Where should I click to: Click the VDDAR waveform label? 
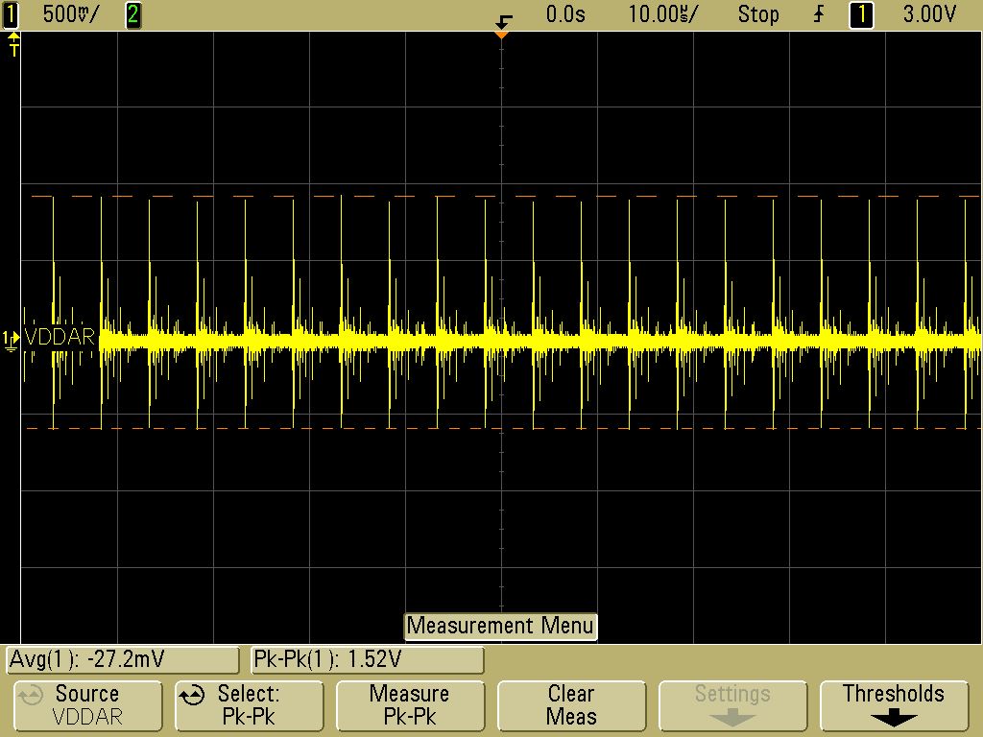(60, 337)
